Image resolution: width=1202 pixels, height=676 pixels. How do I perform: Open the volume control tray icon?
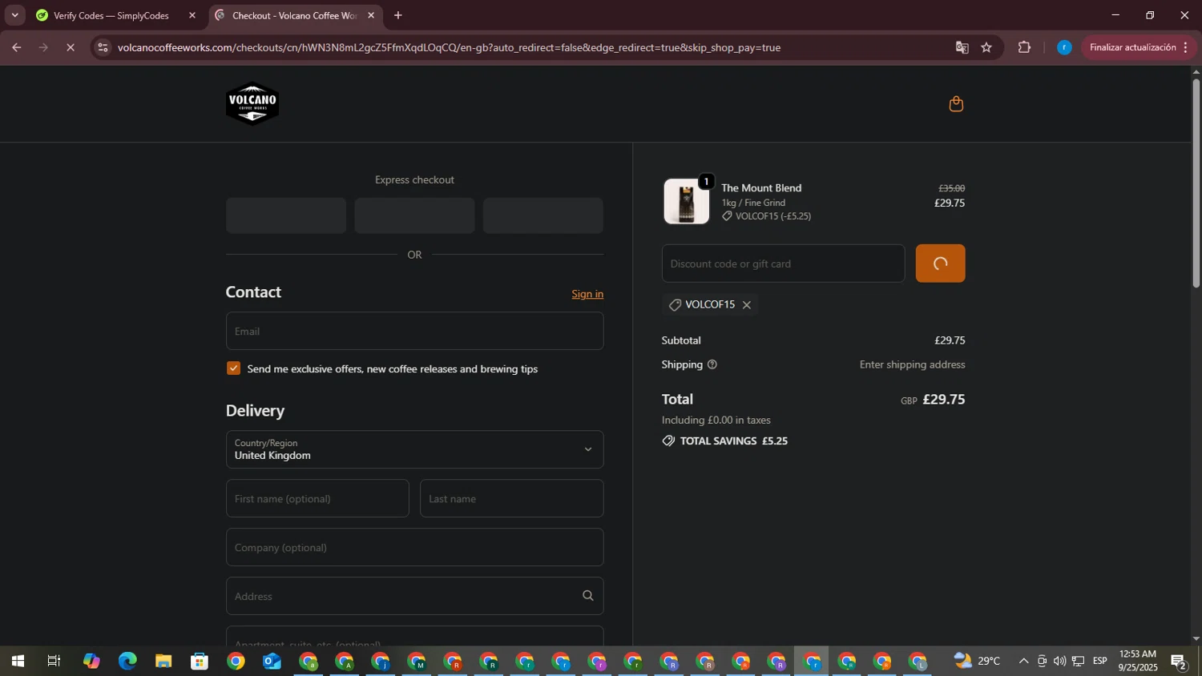[1059, 661]
